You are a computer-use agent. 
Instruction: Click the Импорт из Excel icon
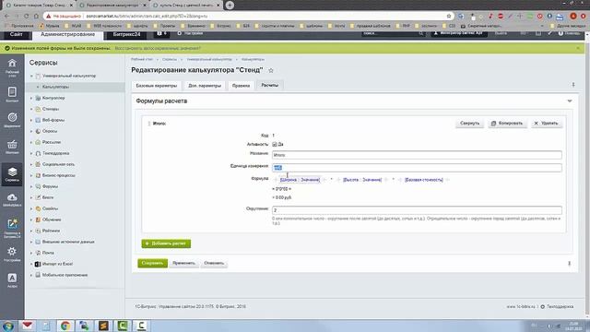click(38, 264)
